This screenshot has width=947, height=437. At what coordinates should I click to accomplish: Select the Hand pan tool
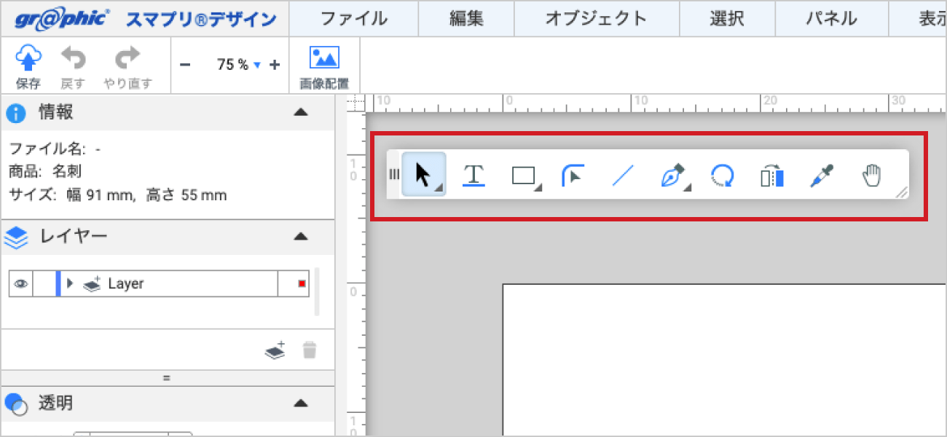point(871,176)
